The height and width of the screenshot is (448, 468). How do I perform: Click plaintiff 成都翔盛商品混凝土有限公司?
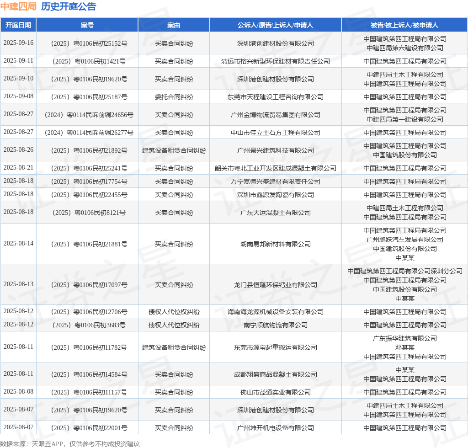pos(275,374)
